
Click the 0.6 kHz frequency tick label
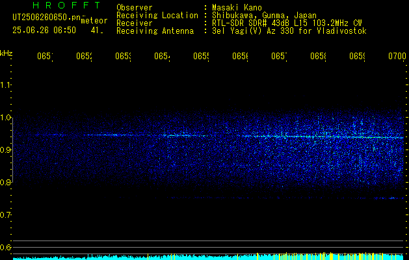[5, 247]
